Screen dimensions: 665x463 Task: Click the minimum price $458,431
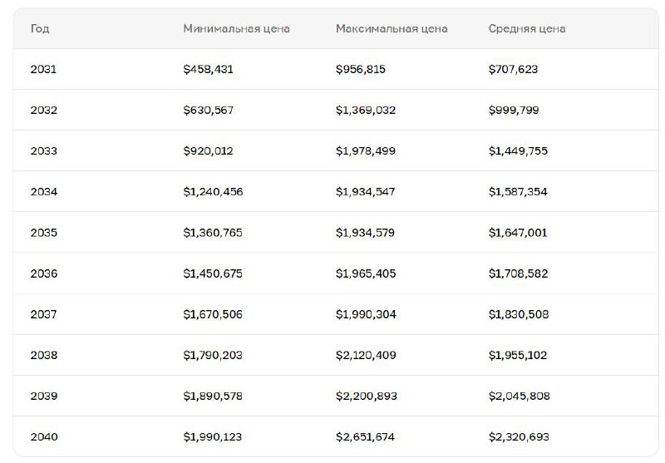208,70
